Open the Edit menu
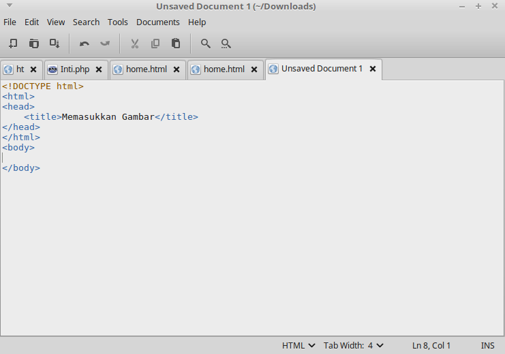Viewport: 505px width, 354px height. (31, 22)
